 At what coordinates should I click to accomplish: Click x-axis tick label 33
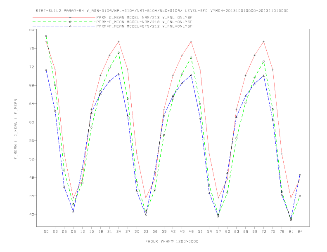coord(146,231)
